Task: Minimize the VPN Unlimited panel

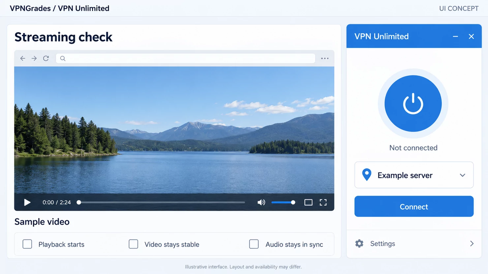Action: coord(455,36)
